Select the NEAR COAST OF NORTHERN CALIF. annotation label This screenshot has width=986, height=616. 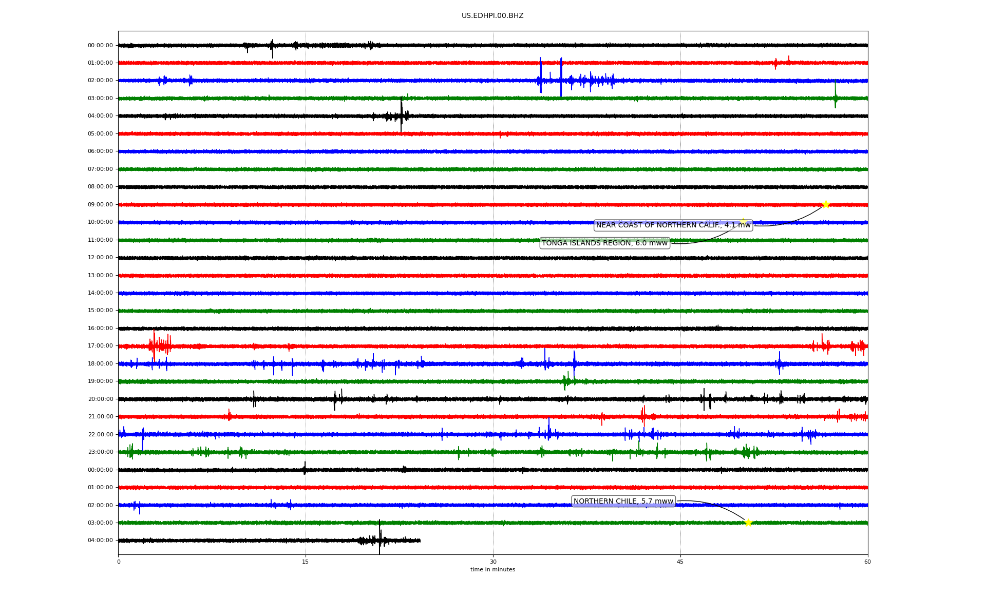(x=673, y=225)
